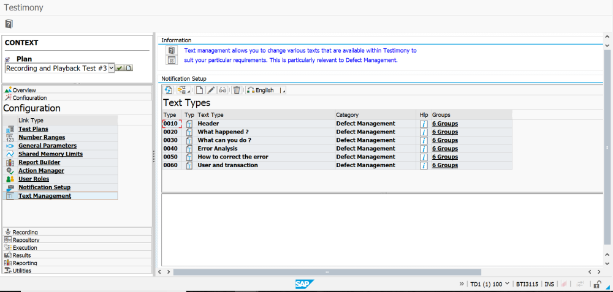Click the Category column header
This screenshot has height=292, width=613.
click(x=376, y=115)
